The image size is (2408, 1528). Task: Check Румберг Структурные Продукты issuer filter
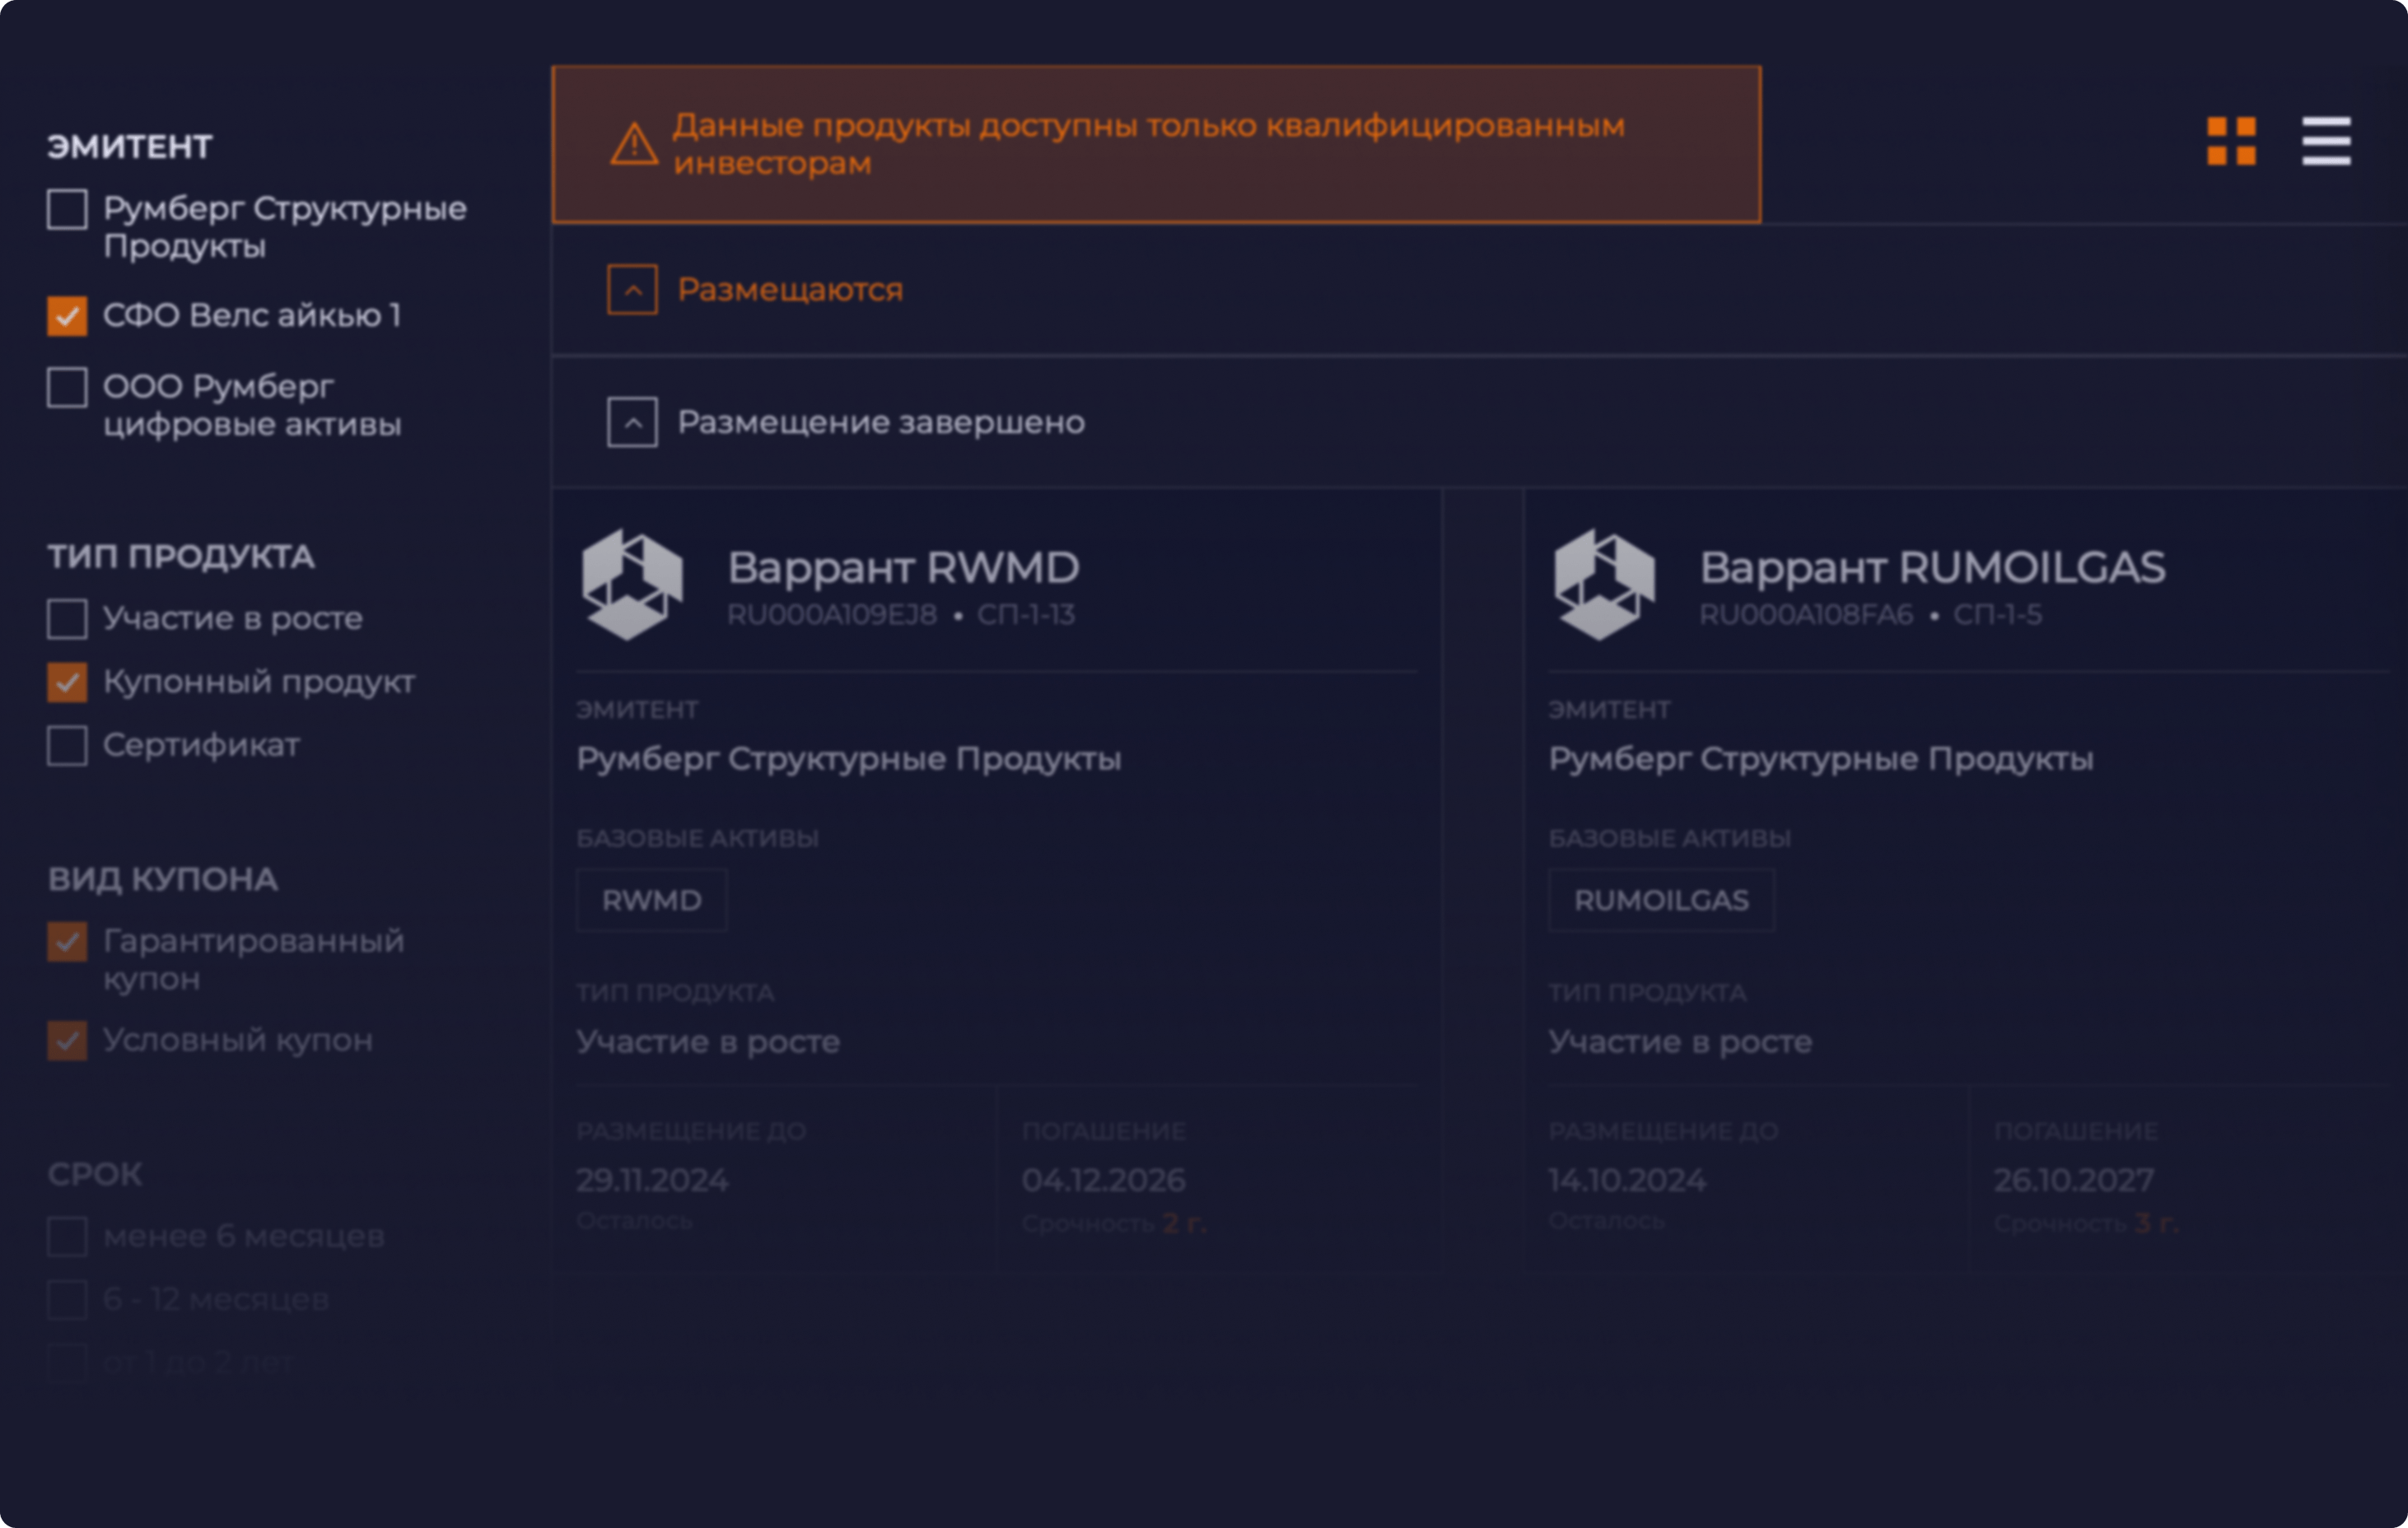(67, 210)
